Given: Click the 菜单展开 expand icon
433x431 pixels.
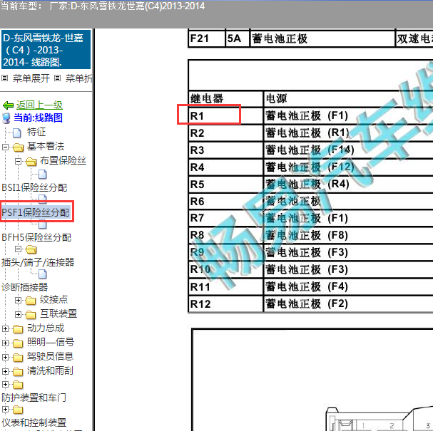Looking at the screenshot, I should click(5, 78).
